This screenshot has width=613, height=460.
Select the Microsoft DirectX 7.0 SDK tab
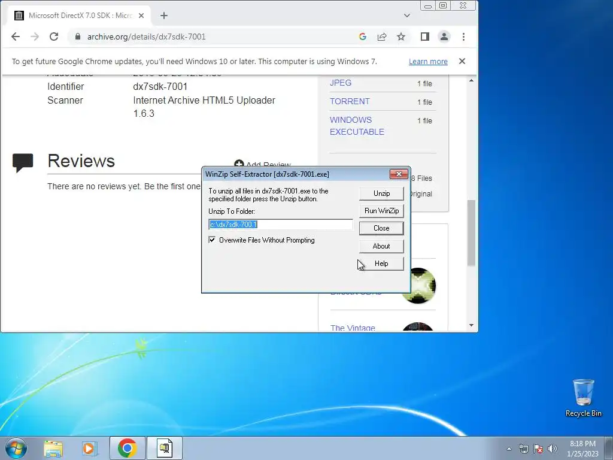coord(79,16)
